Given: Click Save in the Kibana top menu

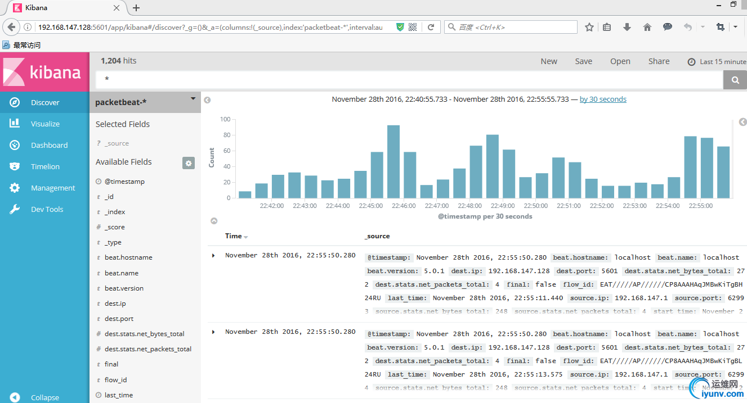Looking at the screenshot, I should pyautogui.click(x=584, y=61).
